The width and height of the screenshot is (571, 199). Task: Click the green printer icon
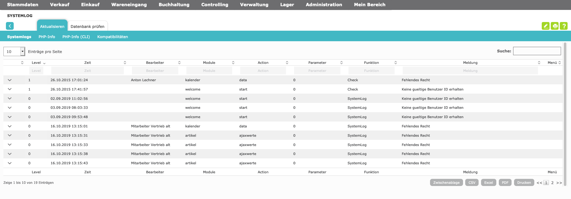point(555,26)
